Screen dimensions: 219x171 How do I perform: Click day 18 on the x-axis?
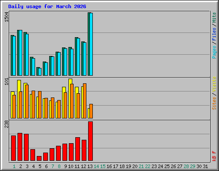point(122,166)
